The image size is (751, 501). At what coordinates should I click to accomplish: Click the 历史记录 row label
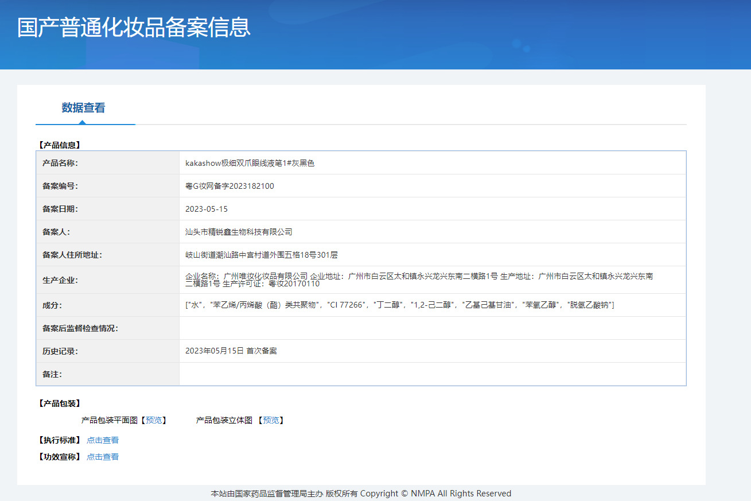[60, 351]
